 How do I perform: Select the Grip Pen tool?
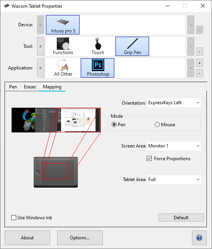pyautogui.click(x=132, y=46)
